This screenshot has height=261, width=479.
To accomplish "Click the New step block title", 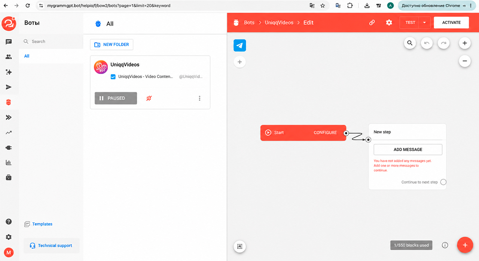I will click(x=382, y=132).
